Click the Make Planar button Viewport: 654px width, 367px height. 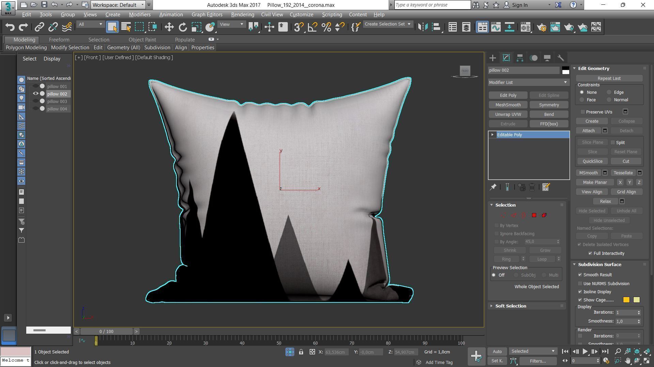pyautogui.click(x=595, y=182)
